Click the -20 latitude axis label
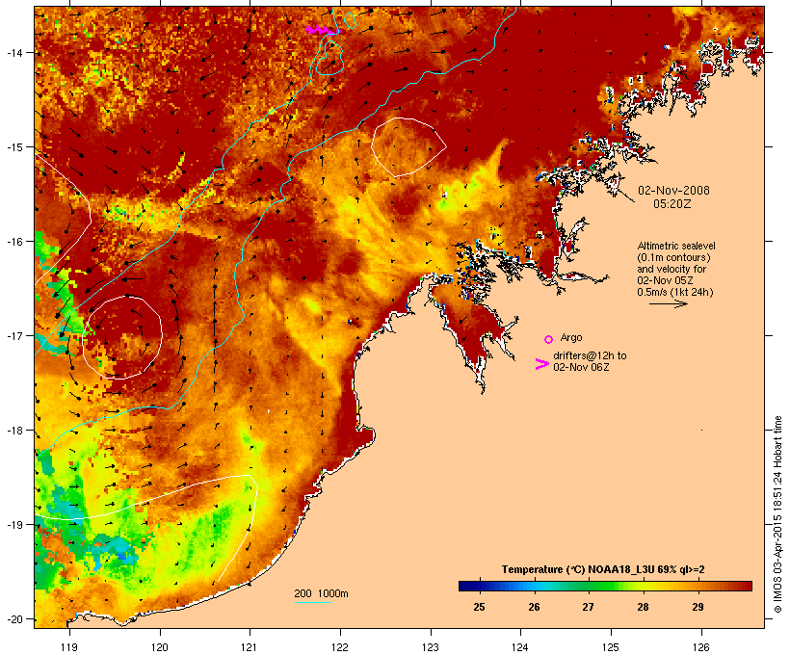The image size is (790, 655). click(x=13, y=619)
